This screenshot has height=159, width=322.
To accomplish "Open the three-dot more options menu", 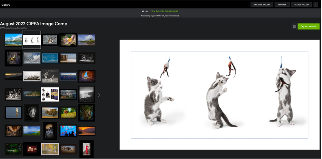I will coord(316,5).
